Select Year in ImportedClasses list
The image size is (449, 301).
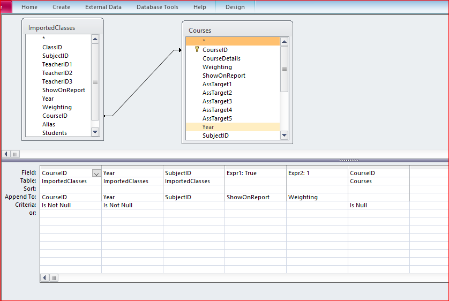(58, 99)
